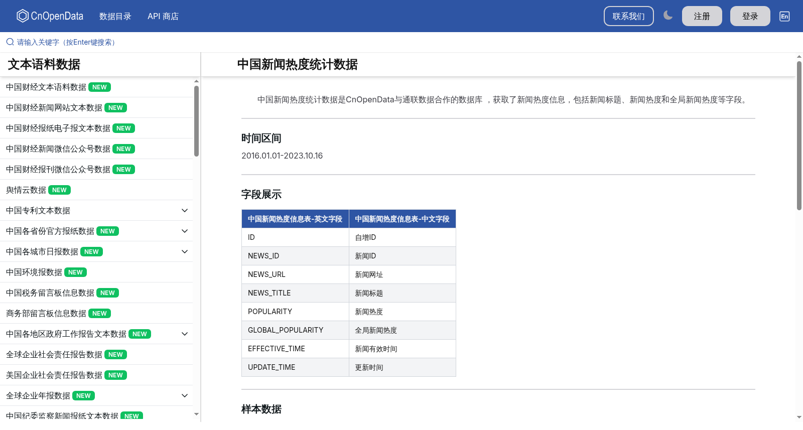Click sidebar scrollbar down arrow

[196, 414]
